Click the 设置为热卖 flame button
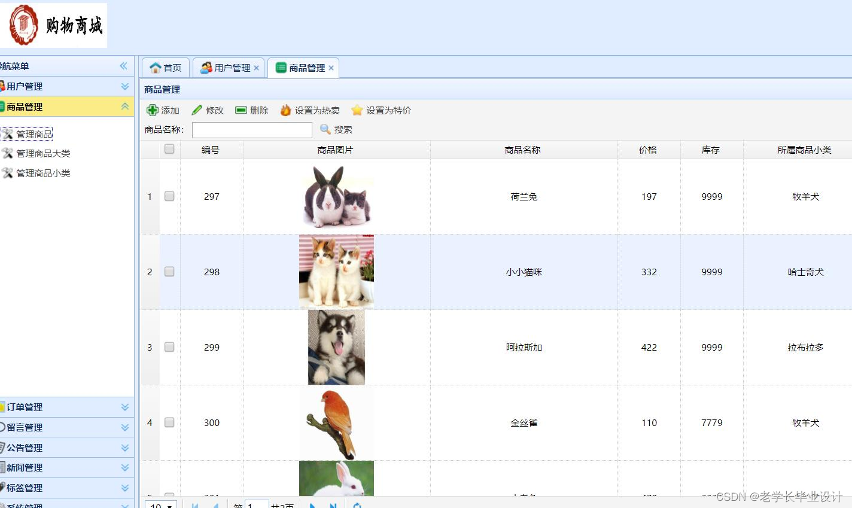This screenshot has height=508, width=852. point(310,110)
